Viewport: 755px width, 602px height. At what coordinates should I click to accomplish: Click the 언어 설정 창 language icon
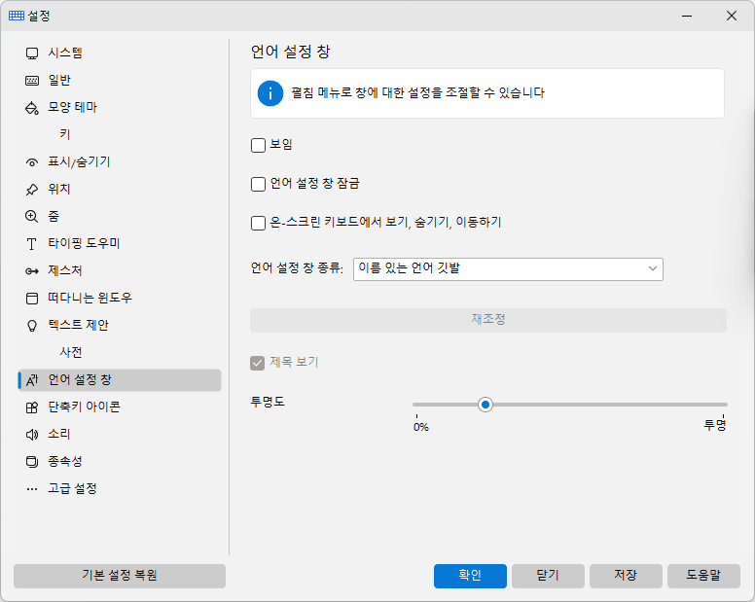pyautogui.click(x=32, y=380)
